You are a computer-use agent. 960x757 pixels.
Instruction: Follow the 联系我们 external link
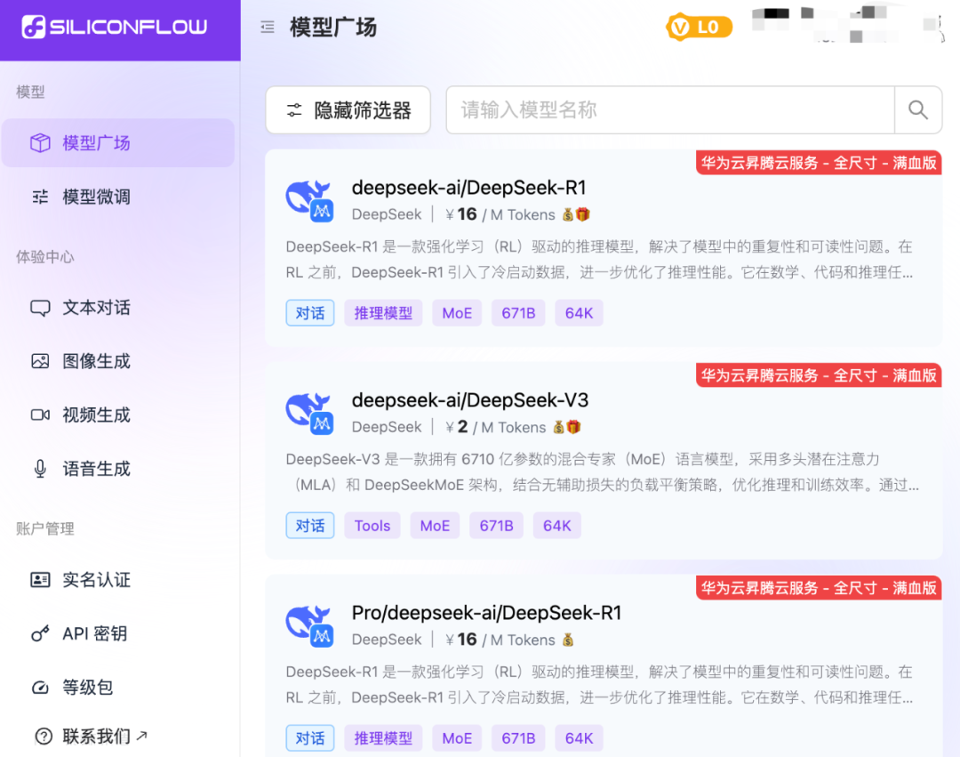105,736
